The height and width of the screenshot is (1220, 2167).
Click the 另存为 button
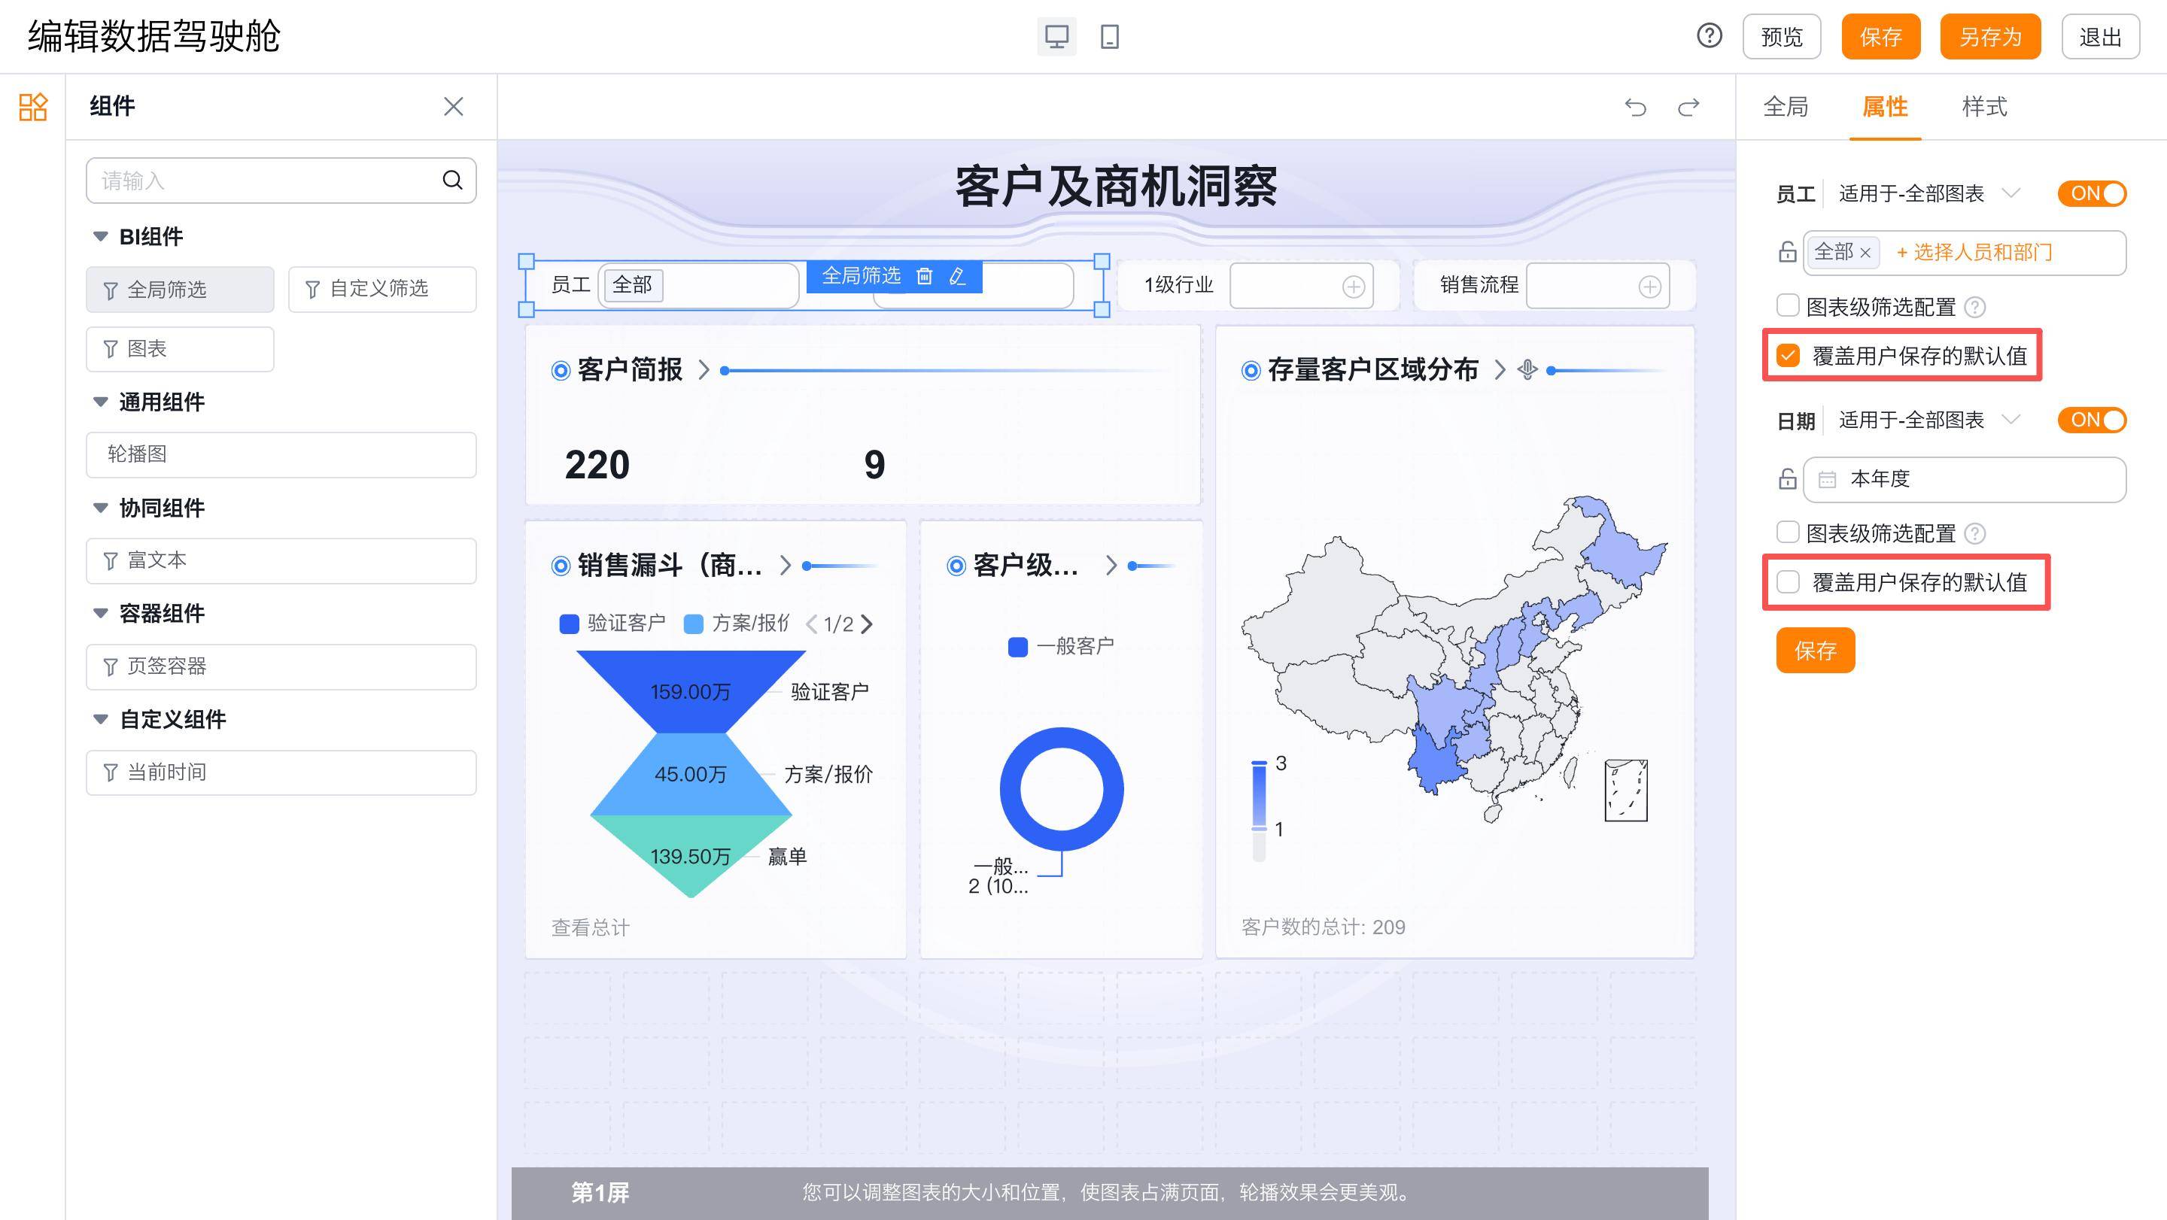click(1989, 36)
